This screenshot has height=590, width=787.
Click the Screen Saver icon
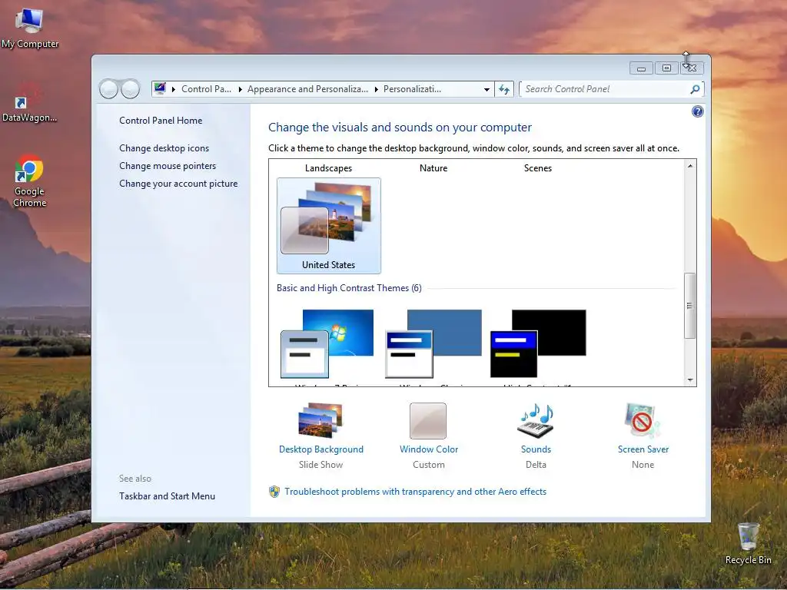(643, 420)
